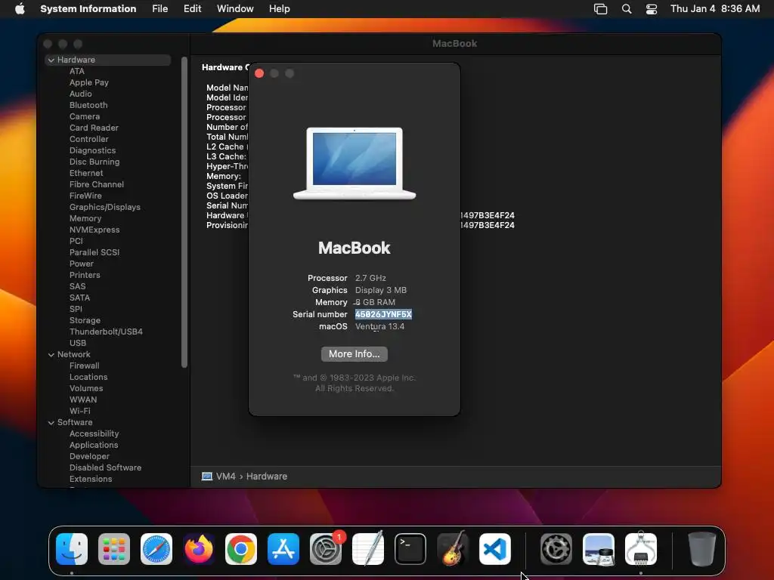Select Graphics/Displays in the sidebar
The image size is (774, 580).
pyautogui.click(x=104, y=207)
